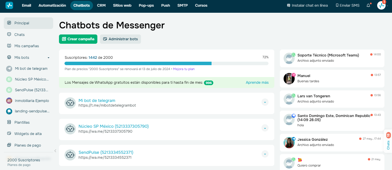Open Núcleo SP México (5213337305790) title link
This screenshot has height=170, width=392.
point(114,127)
